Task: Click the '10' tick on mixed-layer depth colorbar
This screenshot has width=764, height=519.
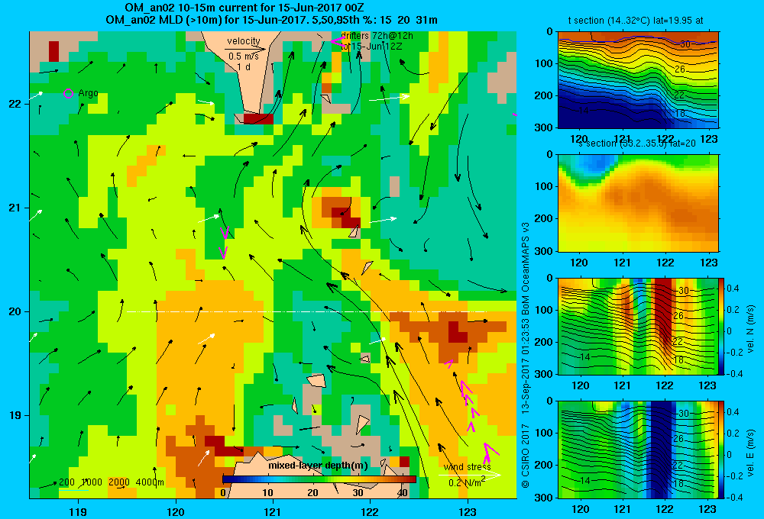Action: tap(267, 493)
